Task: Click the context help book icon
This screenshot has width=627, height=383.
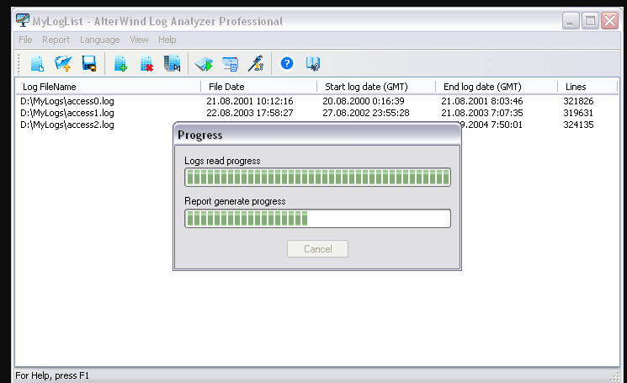Action: [313, 64]
